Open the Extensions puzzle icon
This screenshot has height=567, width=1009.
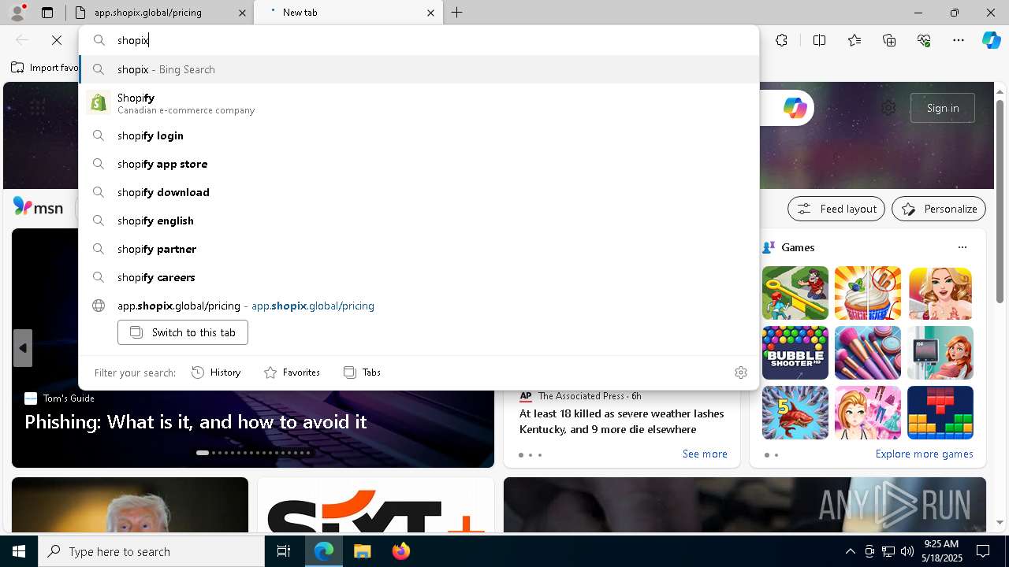click(x=781, y=40)
